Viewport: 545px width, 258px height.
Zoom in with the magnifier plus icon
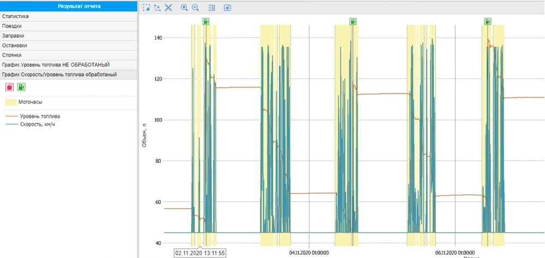tap(184, 8)
